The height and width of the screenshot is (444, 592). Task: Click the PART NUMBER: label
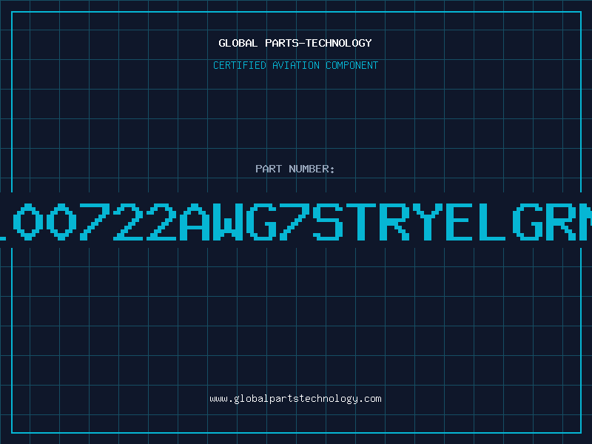(x=295, y=169)
